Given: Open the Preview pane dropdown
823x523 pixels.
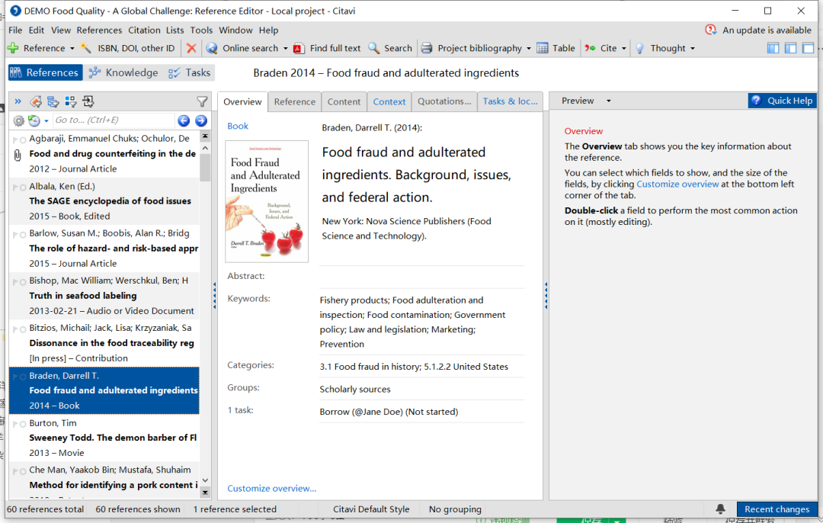Looking at the screenshot, I should (x=609, y=101).
